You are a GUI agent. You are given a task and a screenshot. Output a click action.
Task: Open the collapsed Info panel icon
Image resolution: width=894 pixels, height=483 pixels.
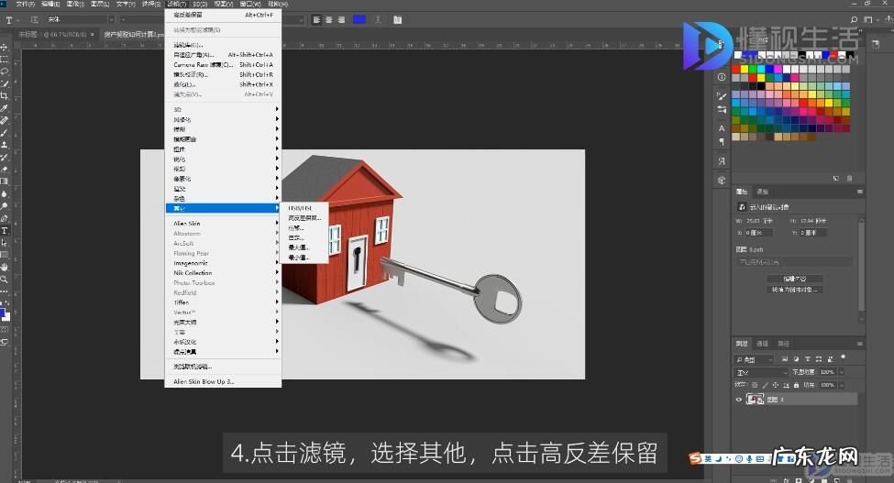722,77
